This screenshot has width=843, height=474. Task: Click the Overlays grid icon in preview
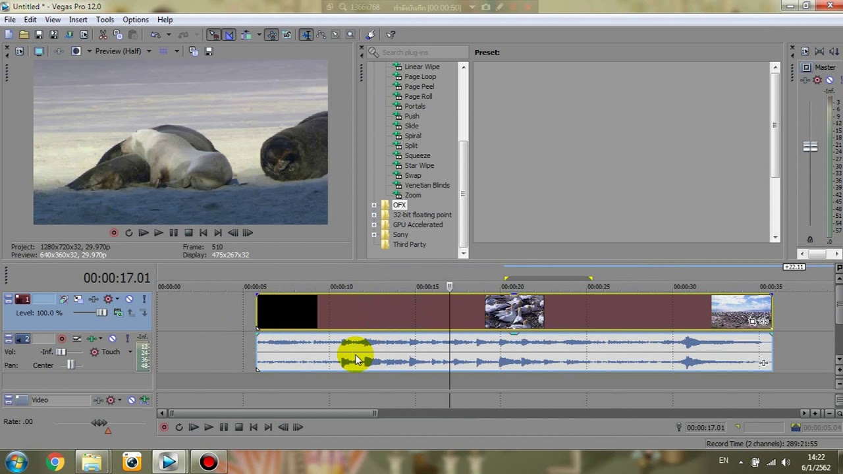coord(164,51)
